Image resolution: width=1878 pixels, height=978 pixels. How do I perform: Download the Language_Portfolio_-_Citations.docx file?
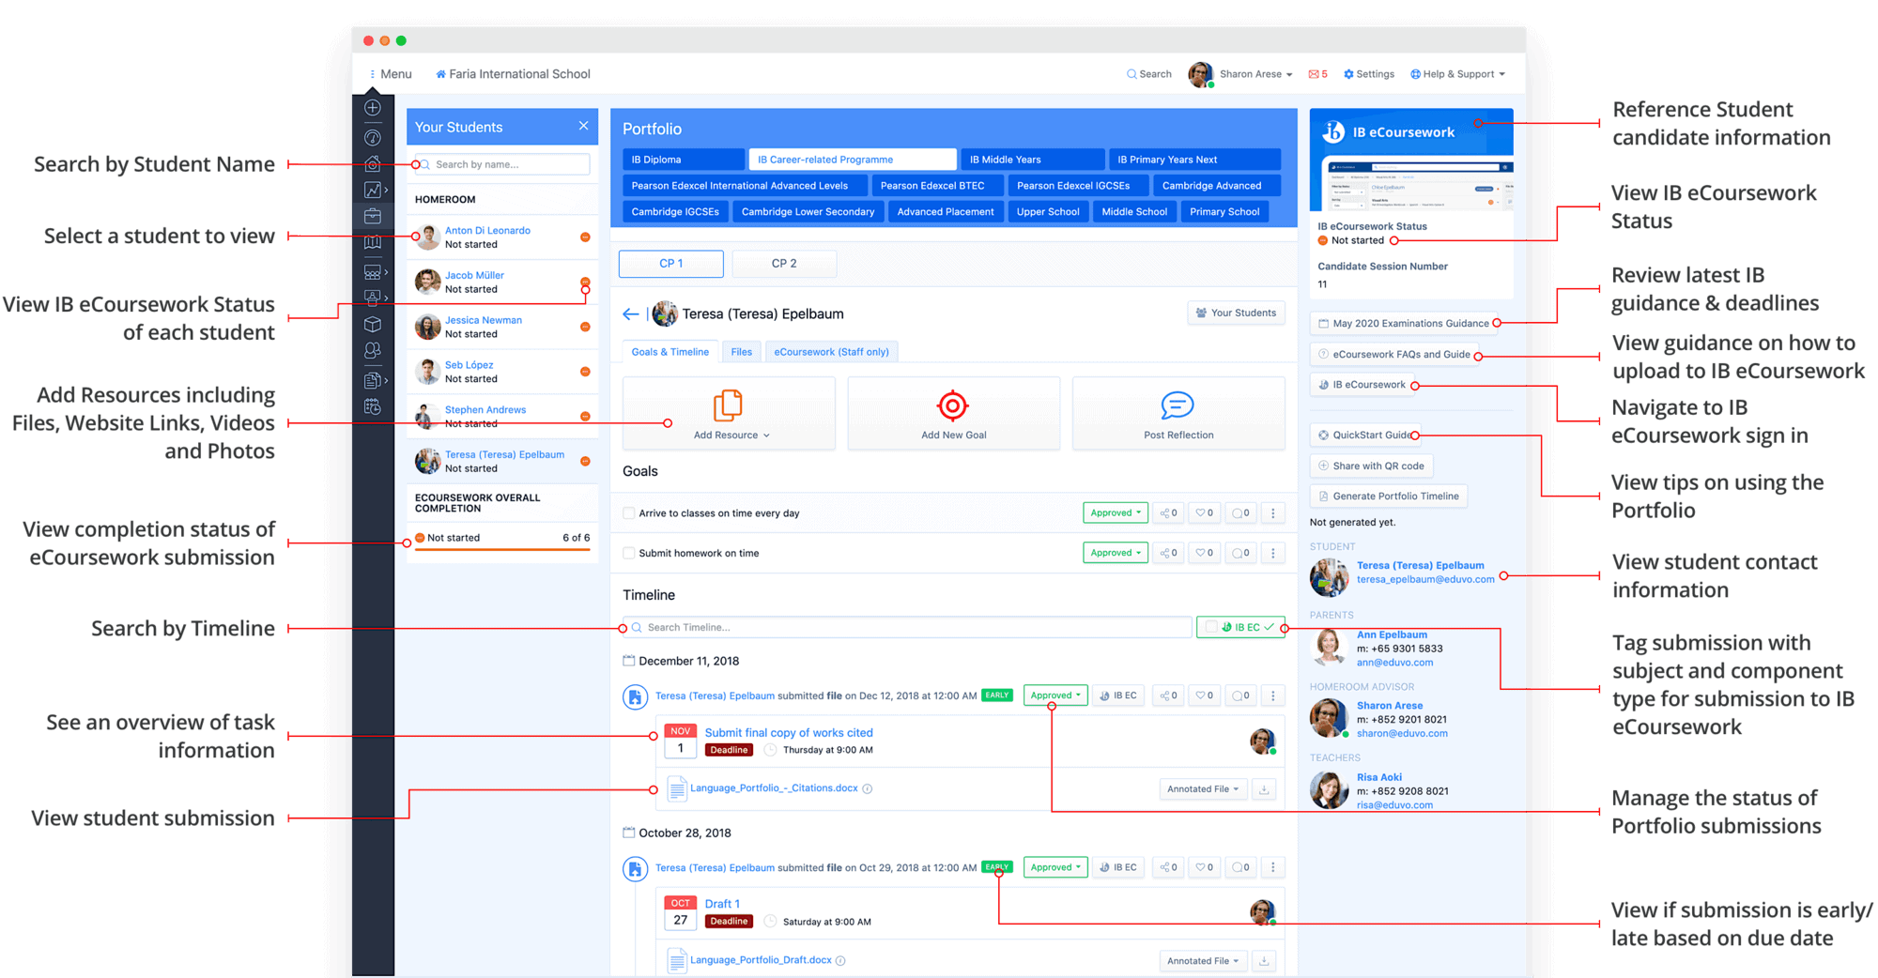tap(1264, 789)
